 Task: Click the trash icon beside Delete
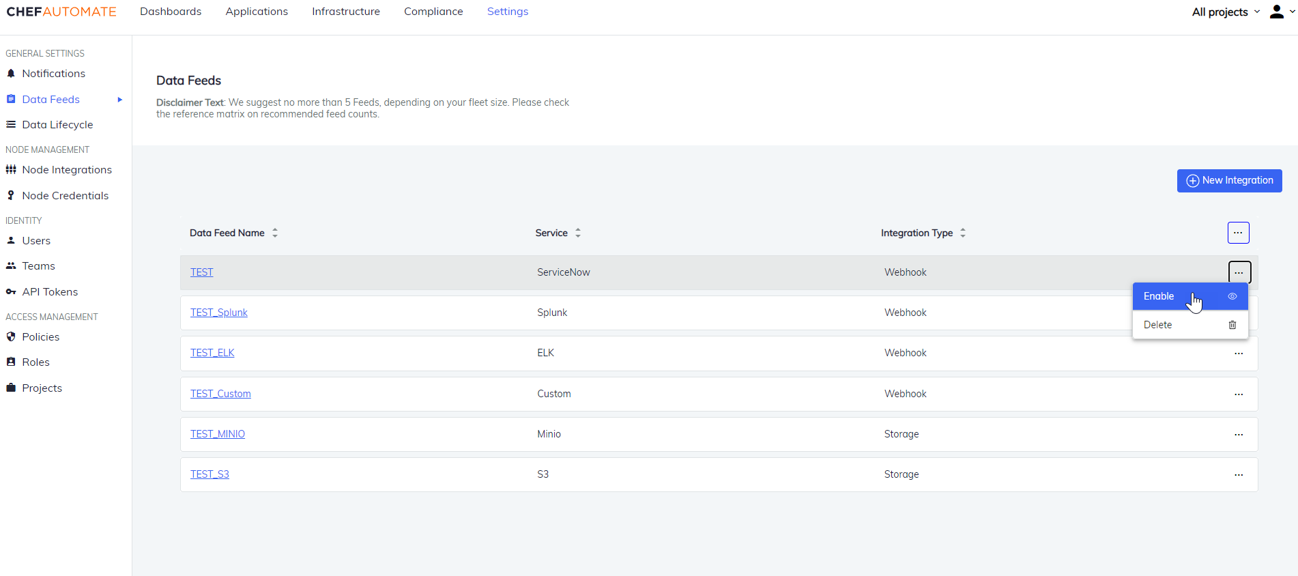[x=1232, y=325]
